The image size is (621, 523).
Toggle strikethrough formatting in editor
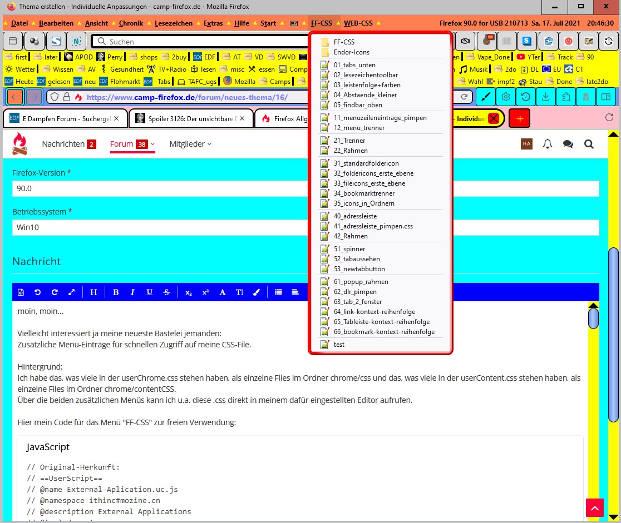(x=166, y=292)
